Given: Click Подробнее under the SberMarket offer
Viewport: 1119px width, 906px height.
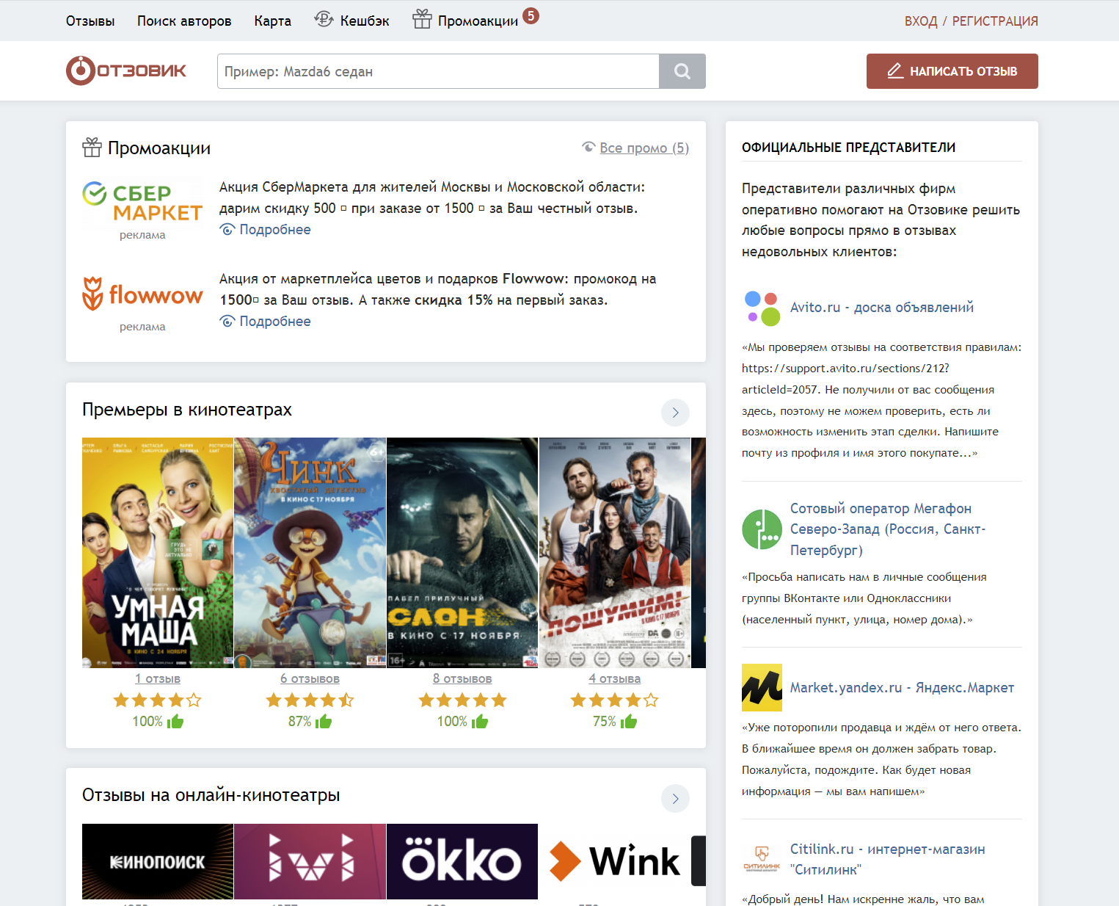Looking at the screenshot, I should (275, 230).
